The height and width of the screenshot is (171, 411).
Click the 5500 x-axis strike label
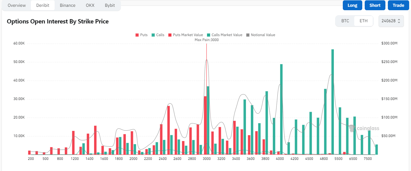pos(338,159)
